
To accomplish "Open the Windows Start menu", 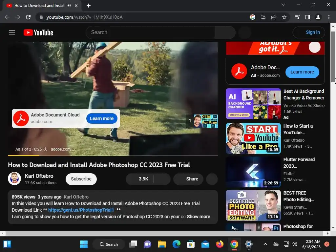I will pos(84,244).
